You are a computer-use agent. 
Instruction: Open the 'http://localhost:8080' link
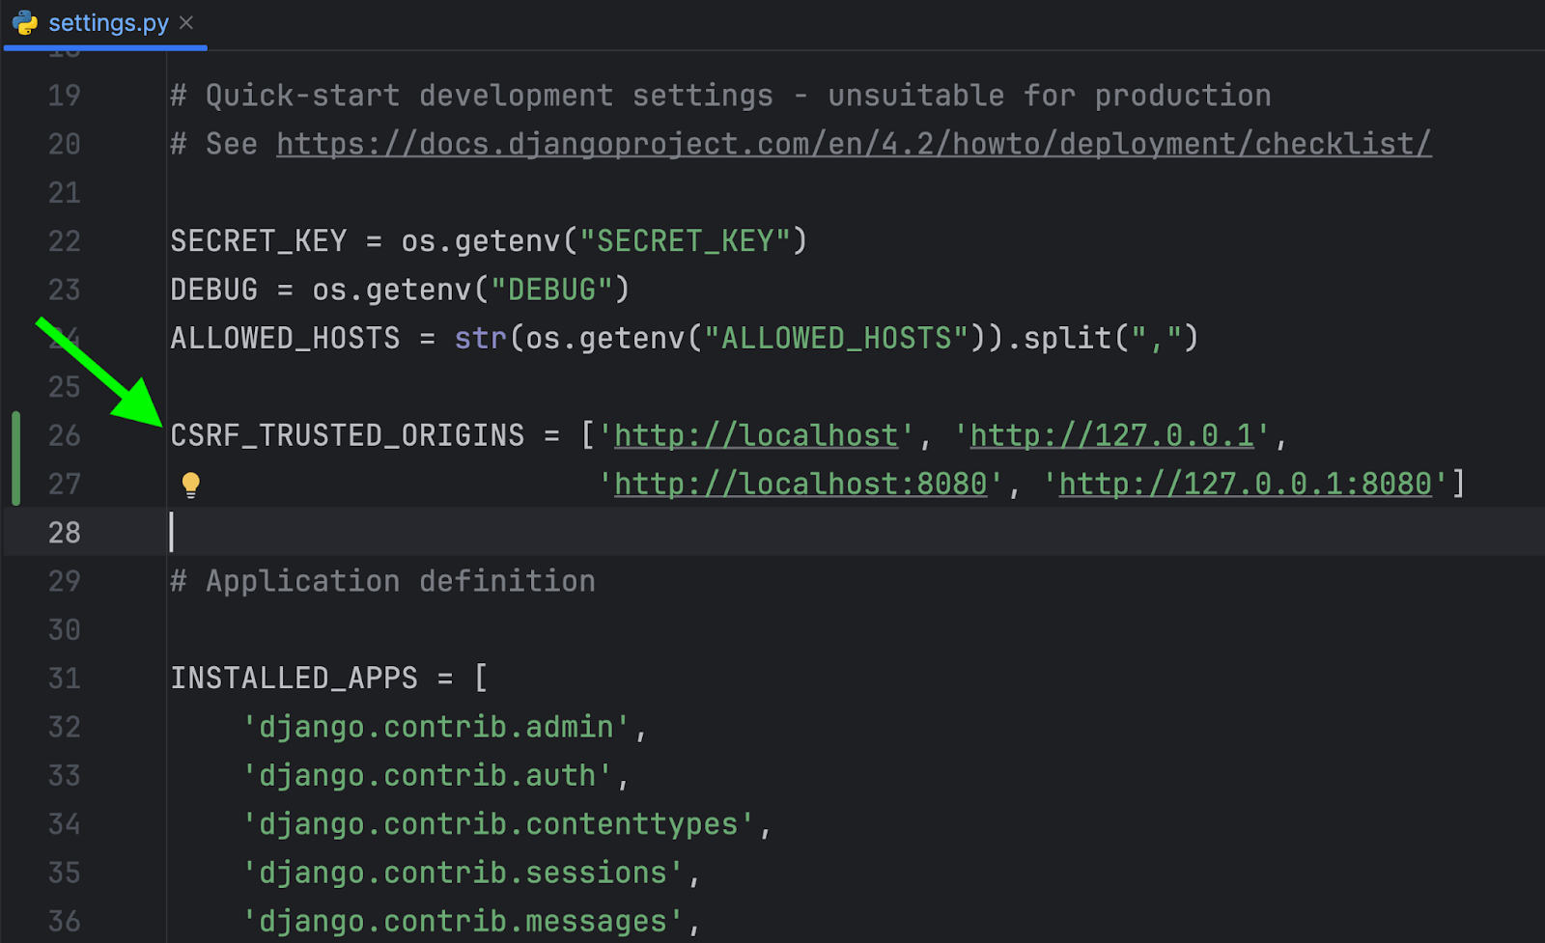801,484
